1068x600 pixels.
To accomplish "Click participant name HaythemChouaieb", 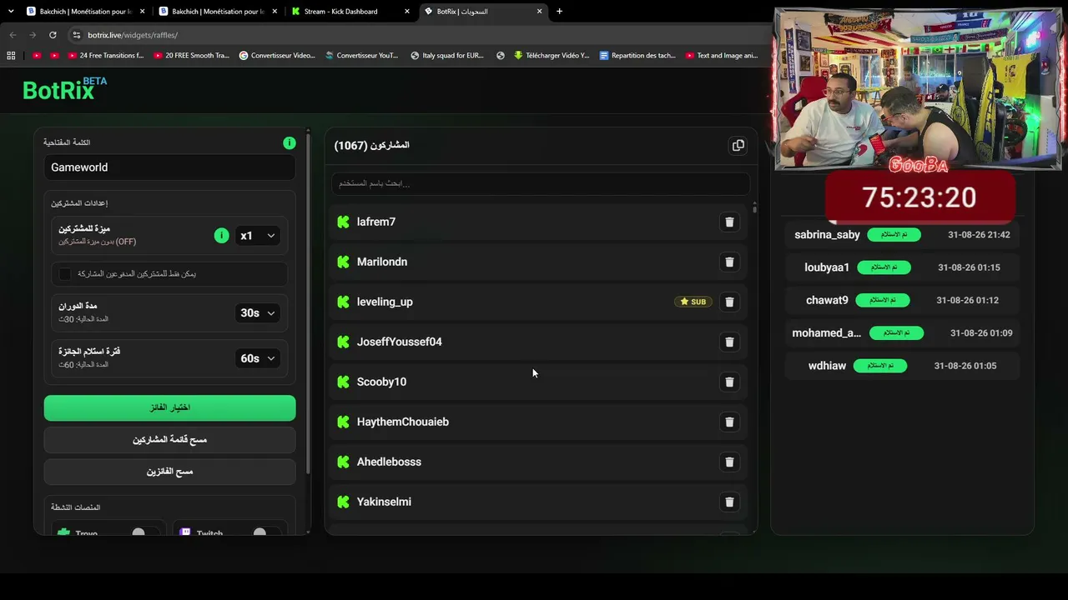I will click(x=403, y=422).
